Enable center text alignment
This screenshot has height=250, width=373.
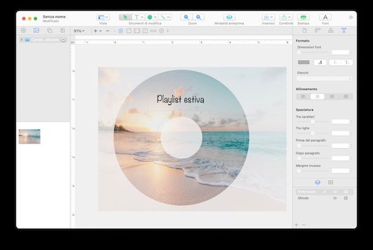click(x=317, y=97)
